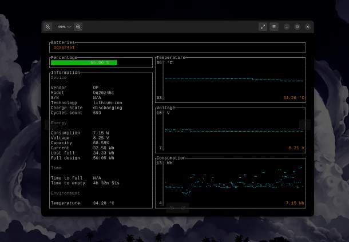
Task: Select the bq20z451 battery tab
Action: (64, 47)
